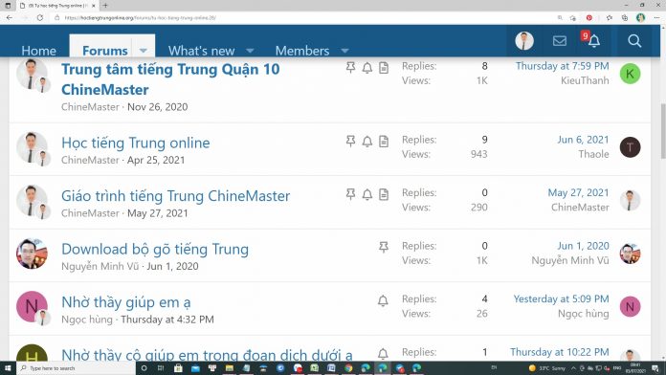Screen dimensions: 666x375
Task: Click the pin icon on Download bộ gõ tiếng Trung
Action: 383,247
